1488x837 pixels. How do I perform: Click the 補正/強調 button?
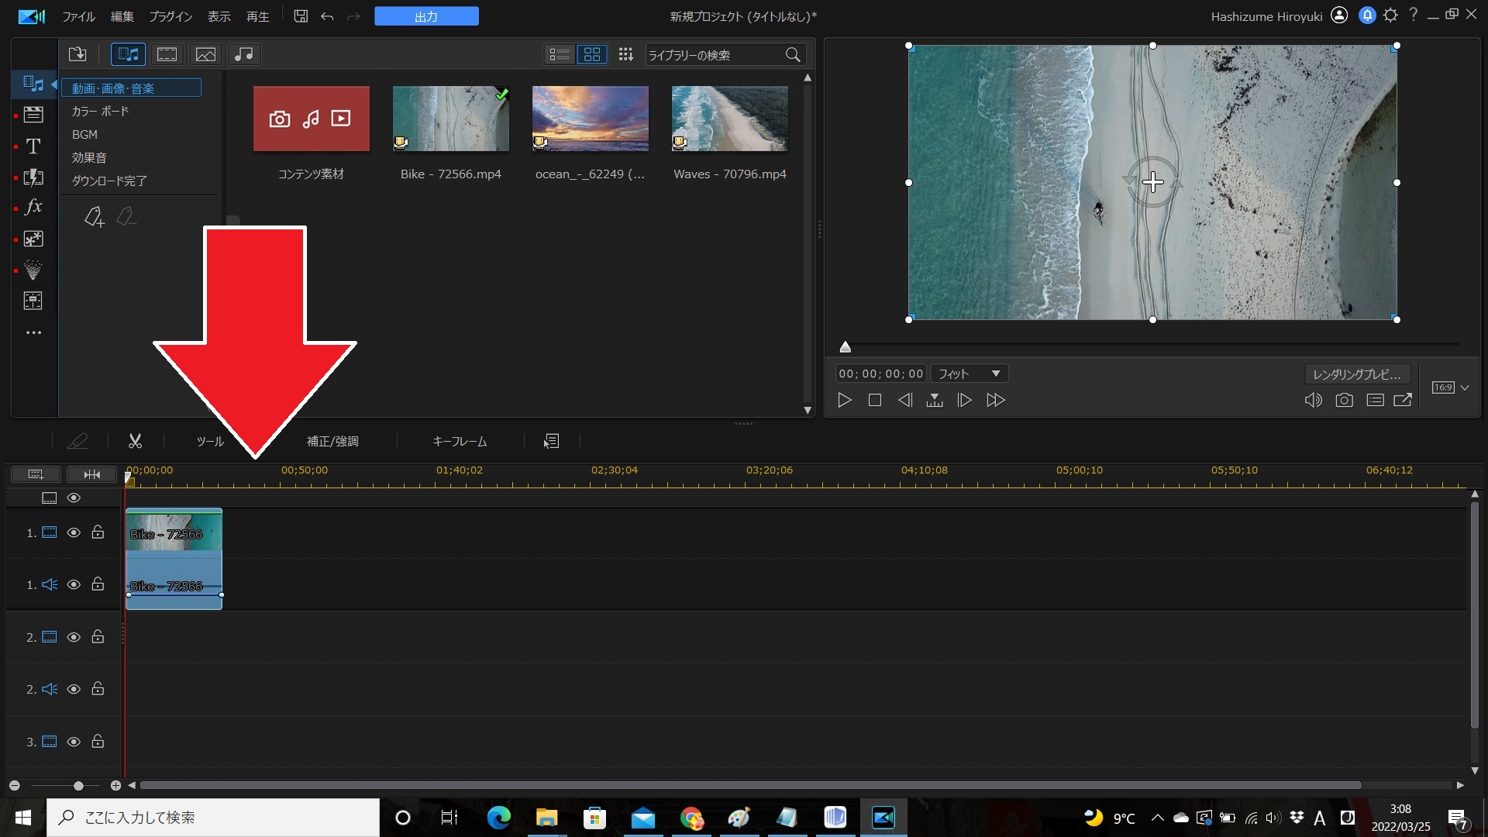[x=332, y=441]
